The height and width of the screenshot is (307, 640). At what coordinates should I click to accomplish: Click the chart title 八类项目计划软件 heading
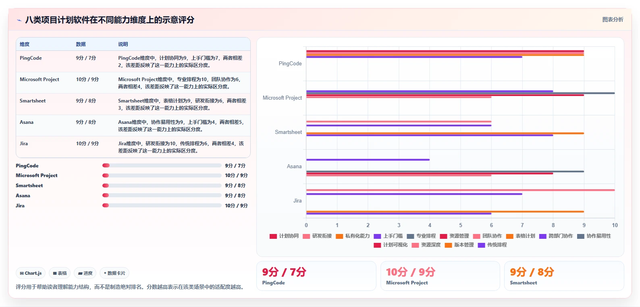point(110,20)
